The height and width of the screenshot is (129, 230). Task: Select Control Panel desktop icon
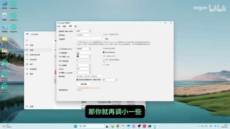(x=5, y=28)
